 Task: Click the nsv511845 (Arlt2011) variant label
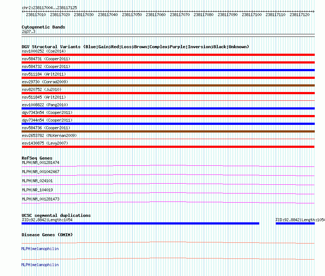(x=44, y=97)
